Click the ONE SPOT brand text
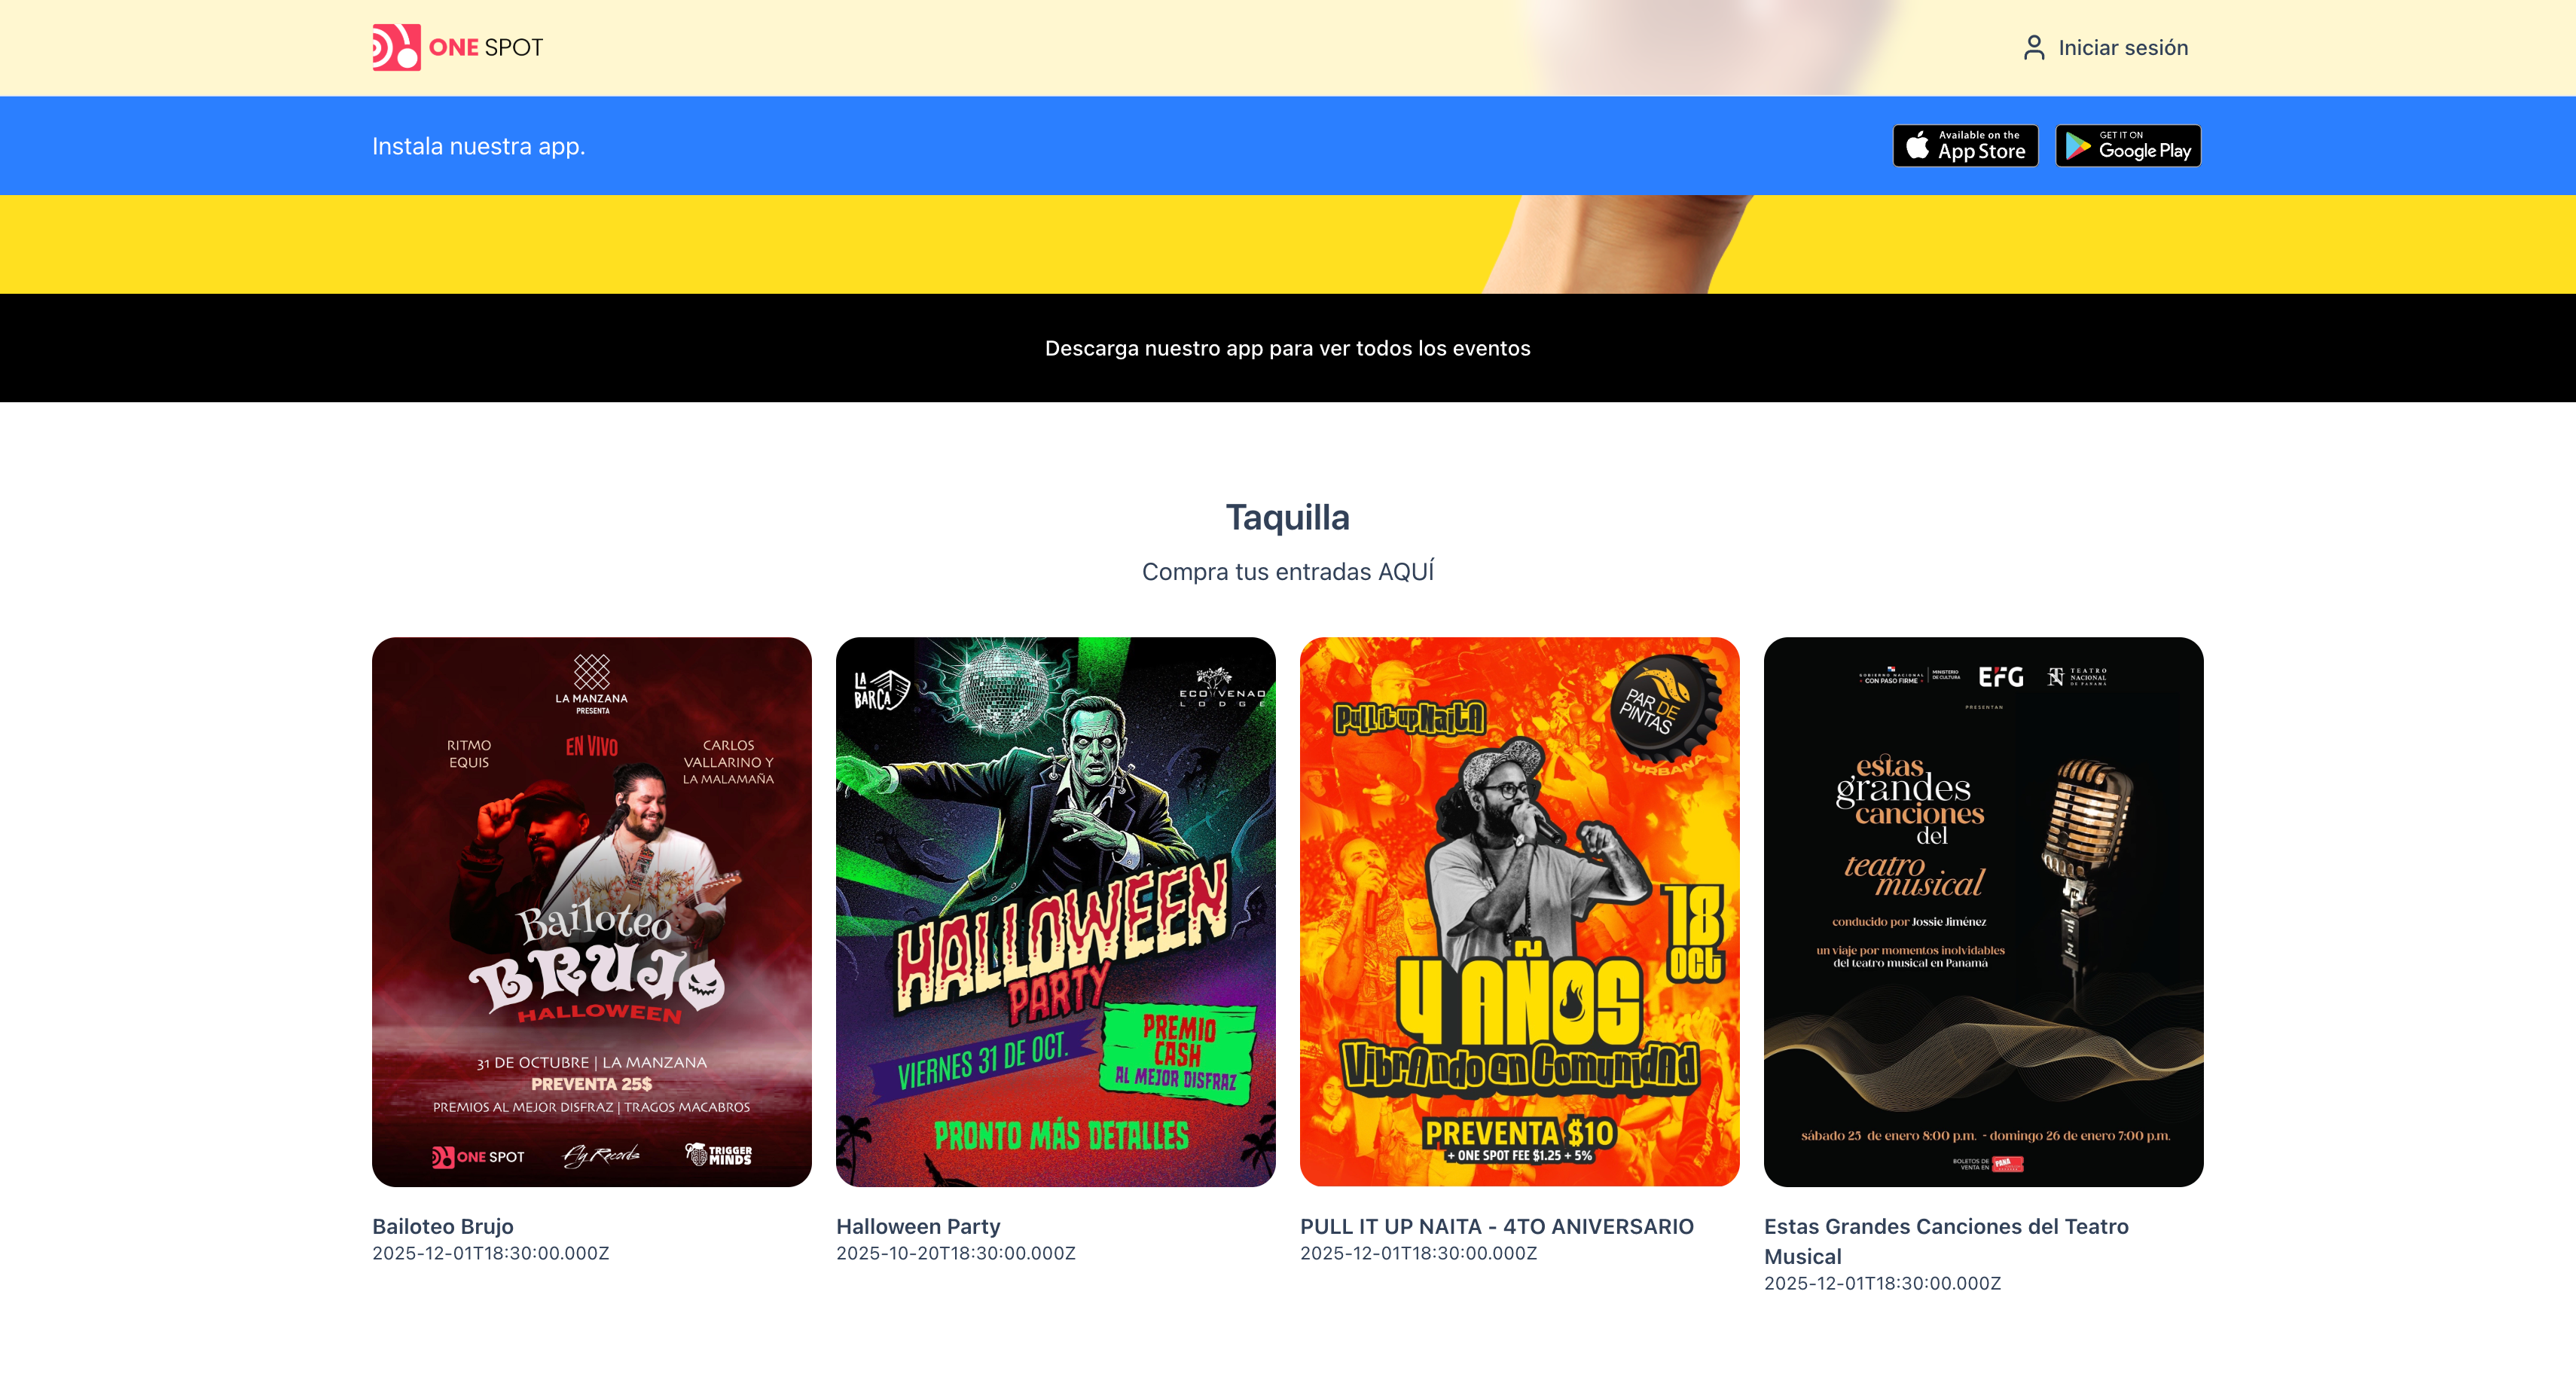Screen dimensions: 2576x1386 coord(486,48)
